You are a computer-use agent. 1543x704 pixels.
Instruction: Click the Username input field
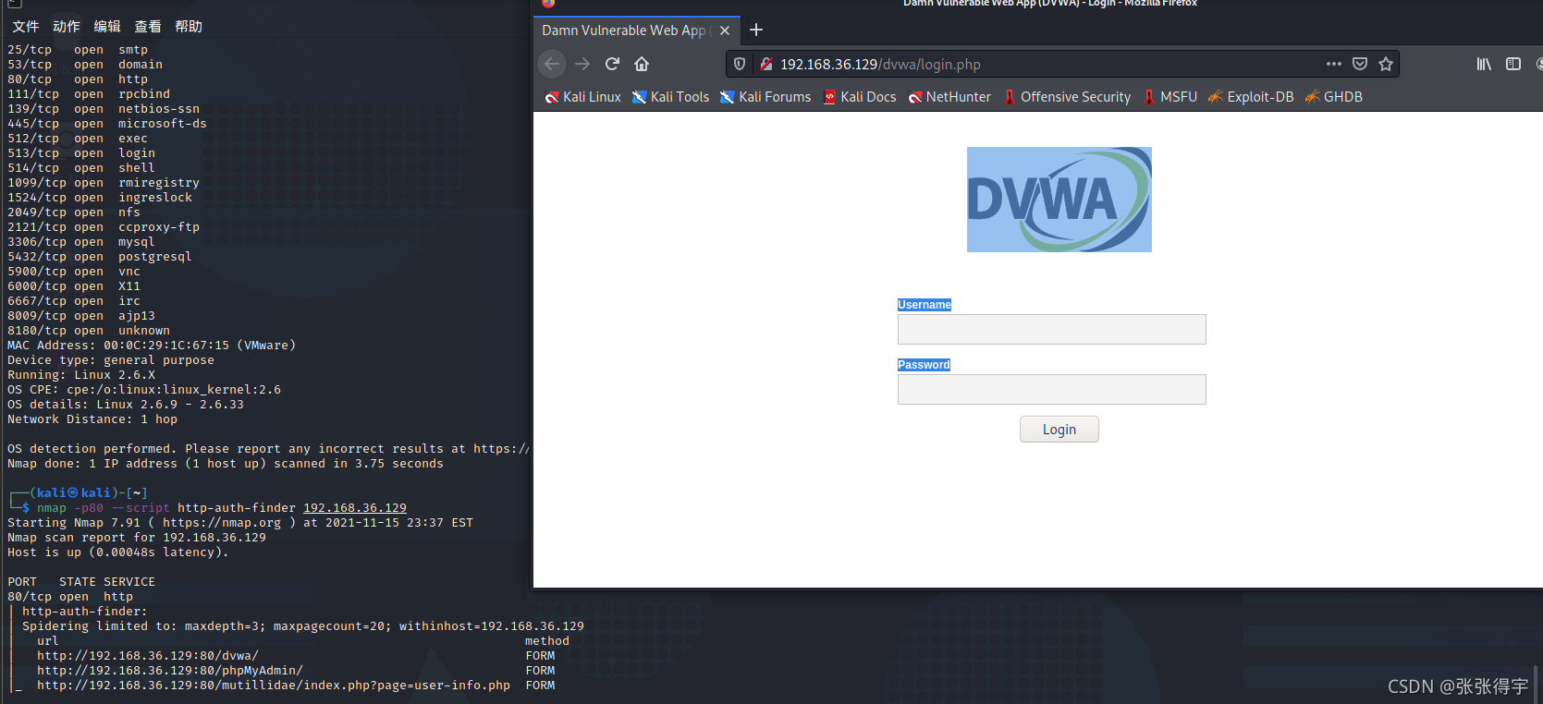coord(1051,329)
